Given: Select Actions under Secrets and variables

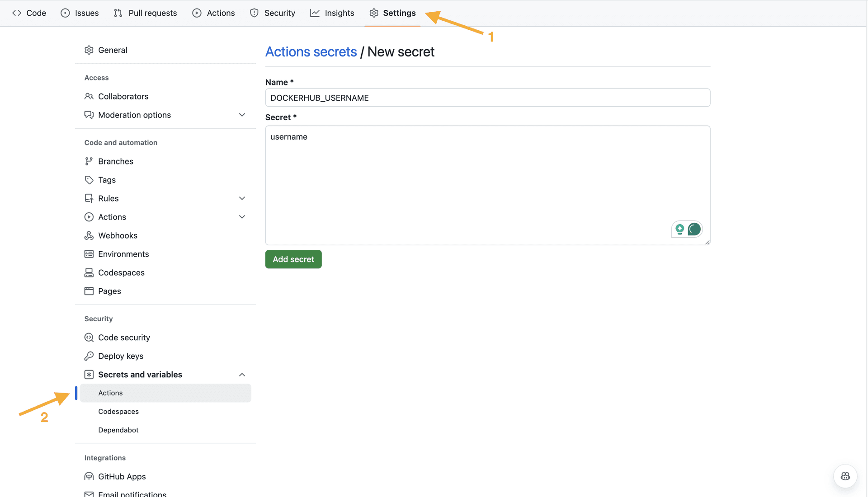Looking at the screenshot, I should click(x=165, y=393).
